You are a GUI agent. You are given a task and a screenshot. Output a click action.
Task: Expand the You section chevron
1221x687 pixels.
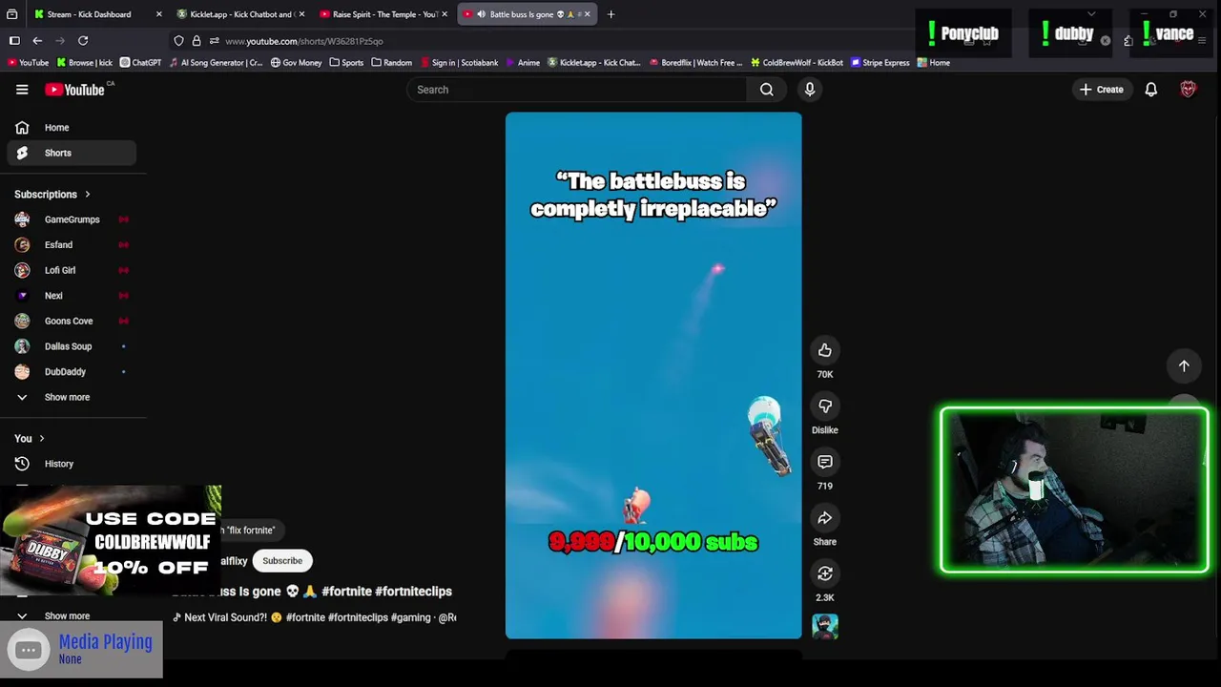(x=42, y=439)
